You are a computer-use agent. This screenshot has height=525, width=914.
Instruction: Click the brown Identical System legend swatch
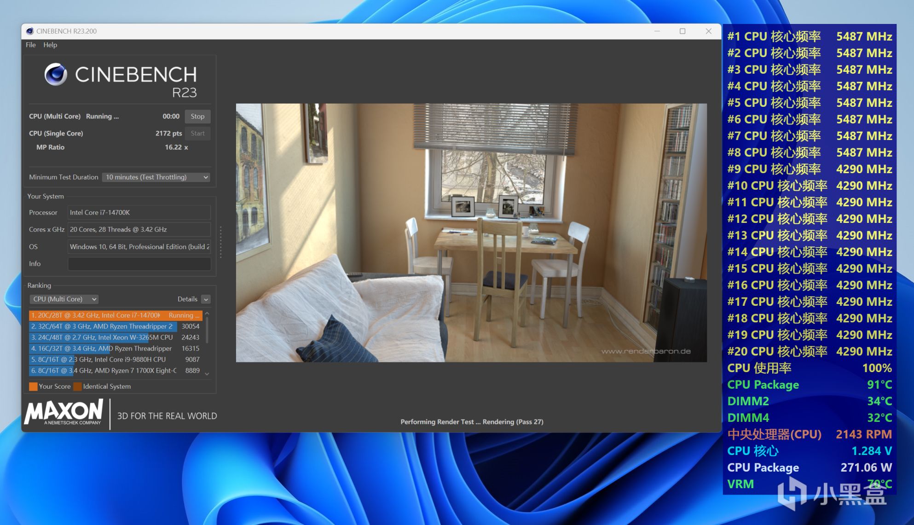77,386
